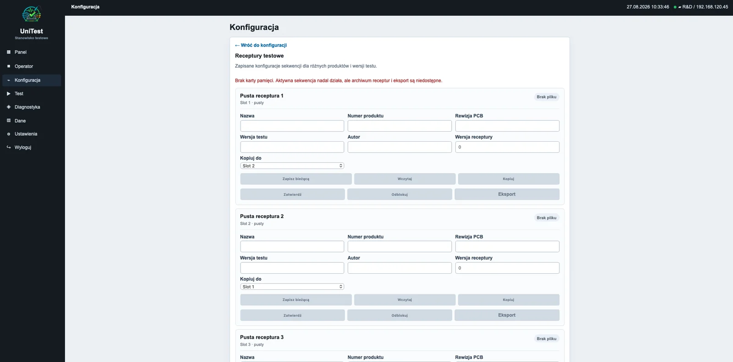The width and height of the screenshot is (733, 362).
Task: Click the date and time 27.08.2026 10:33:46
Action: [x=648, y=7]
